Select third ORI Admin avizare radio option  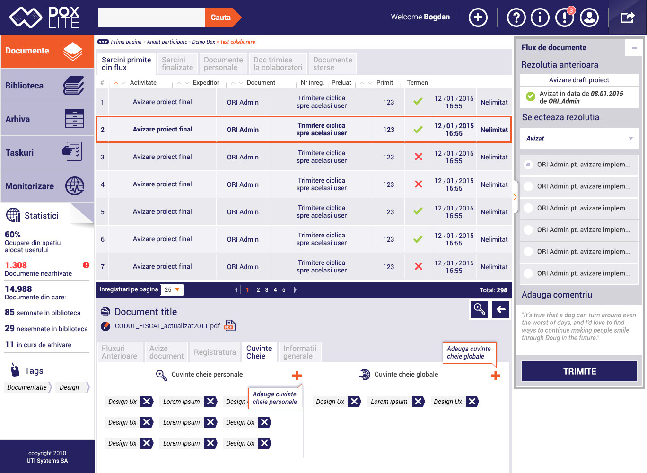pyautogui.click(x=529, y=208)
